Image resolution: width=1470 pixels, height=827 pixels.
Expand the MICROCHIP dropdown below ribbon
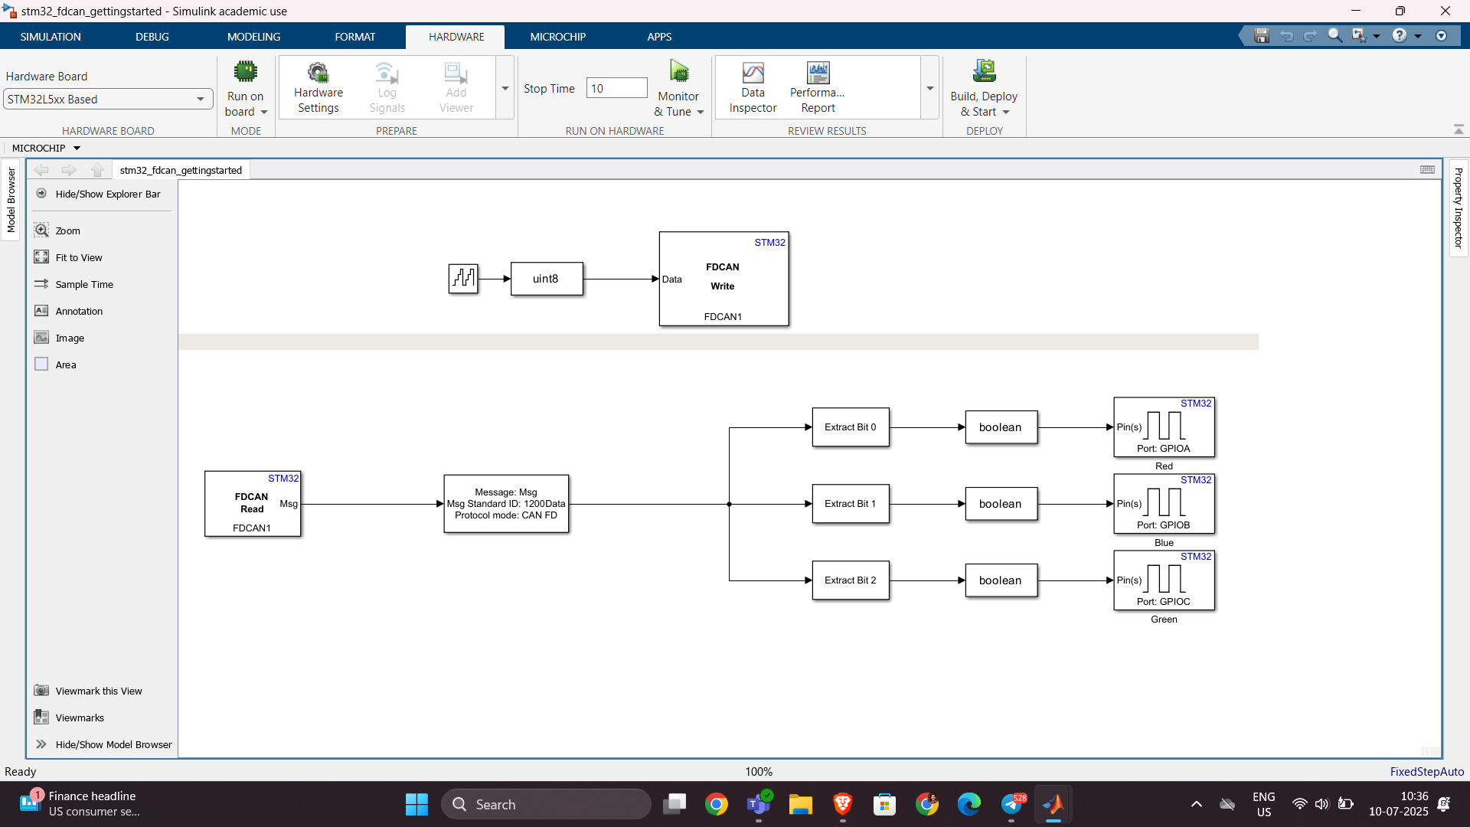point(77,149)
